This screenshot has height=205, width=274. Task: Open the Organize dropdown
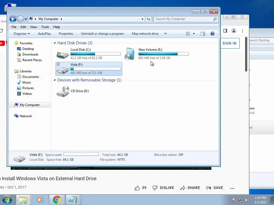22,34
